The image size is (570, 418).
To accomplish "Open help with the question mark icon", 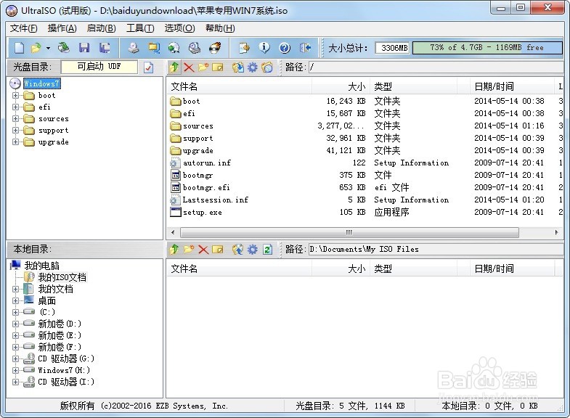I will tap(285, 48).
